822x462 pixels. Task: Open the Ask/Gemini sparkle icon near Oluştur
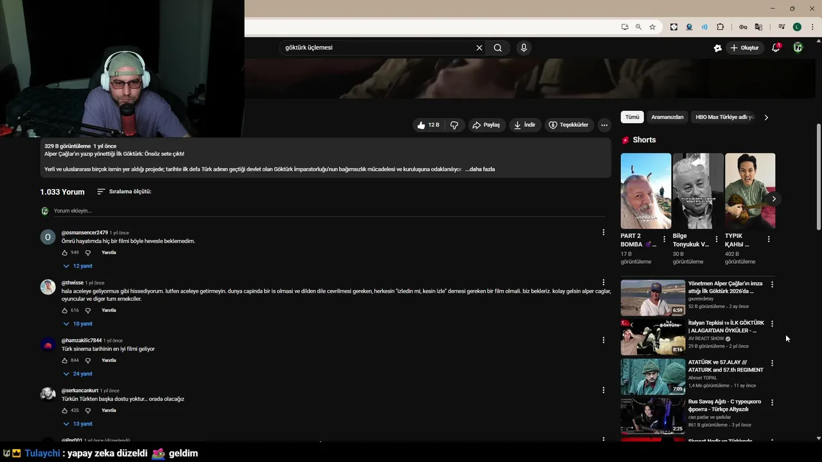pyautogui.click(x=718, y=47)
